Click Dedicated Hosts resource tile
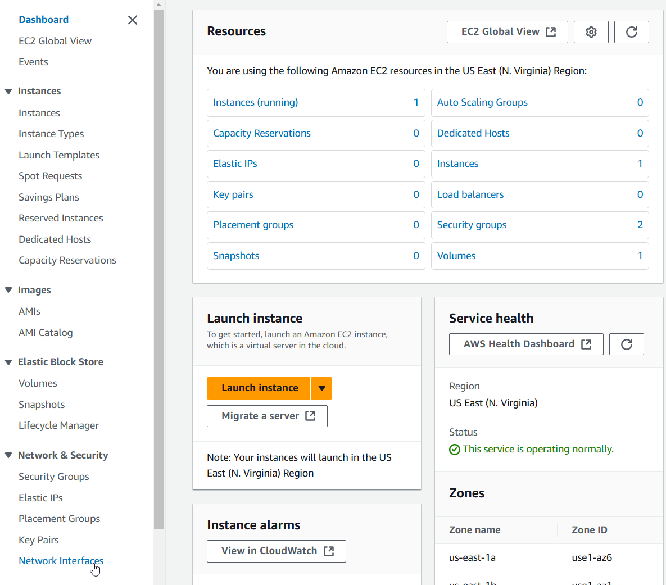 tap(540, 133)
